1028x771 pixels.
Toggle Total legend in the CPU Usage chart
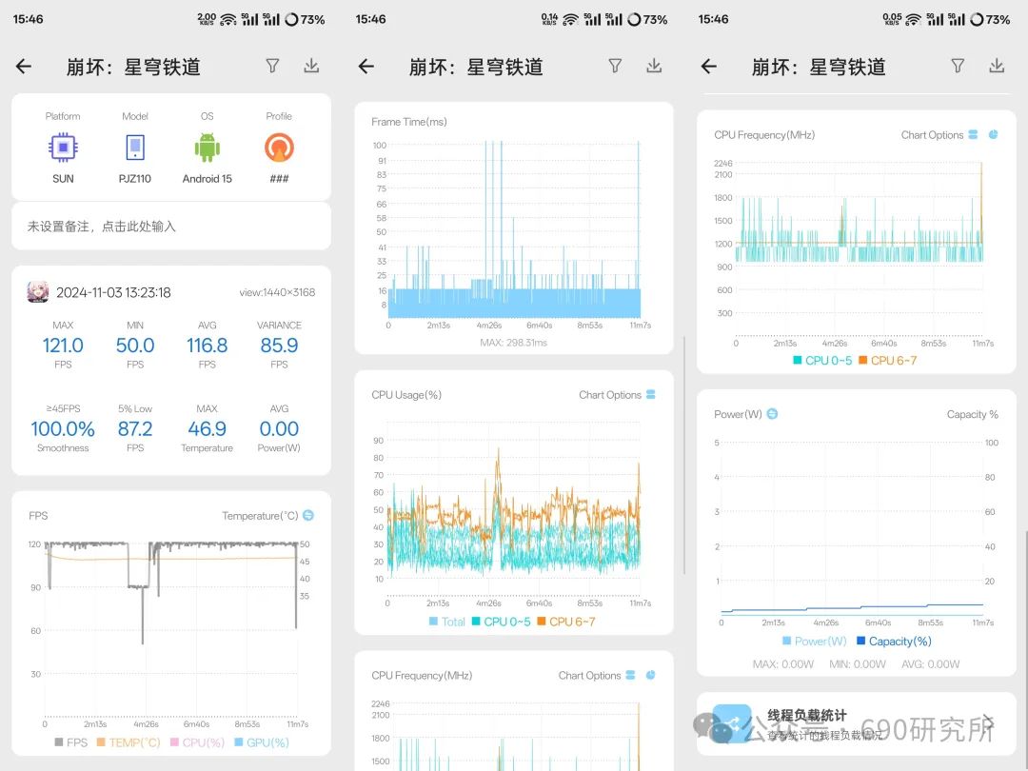click(447, 622)
